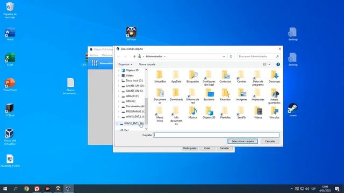Select the Impresoras folder
The image size is (344, 193).
[258, 94]
